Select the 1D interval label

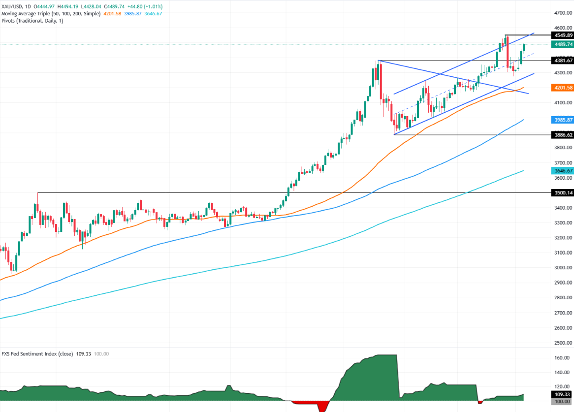tap(30, 6)
